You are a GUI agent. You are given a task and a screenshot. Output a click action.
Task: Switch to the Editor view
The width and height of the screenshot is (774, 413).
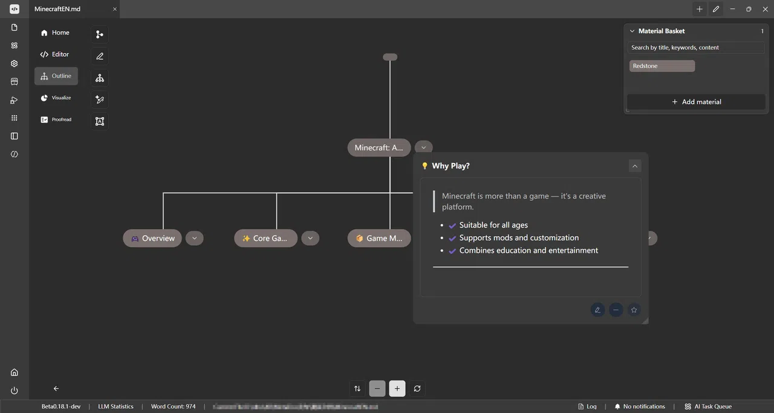point(56,54)
